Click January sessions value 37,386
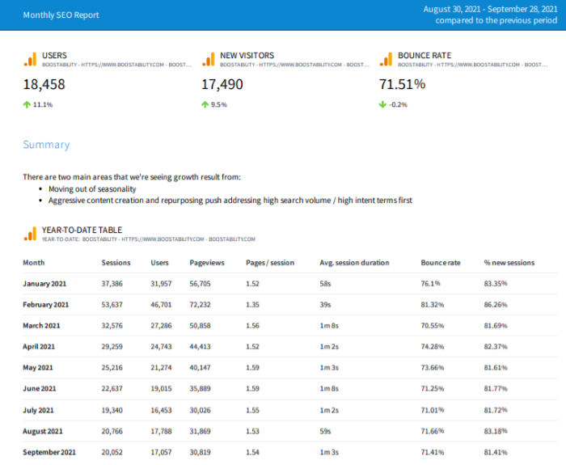566x465 pixels. 112,283
